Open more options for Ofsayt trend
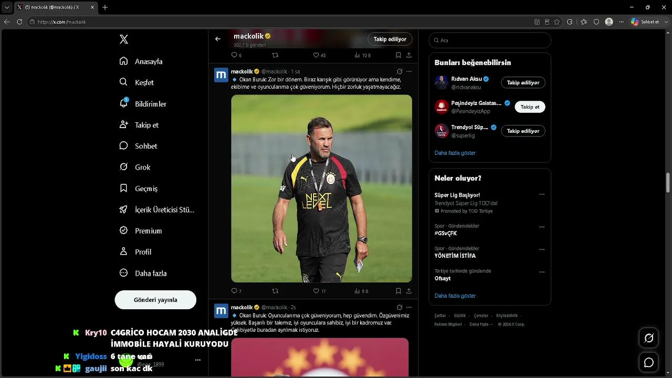 [542, 272]
